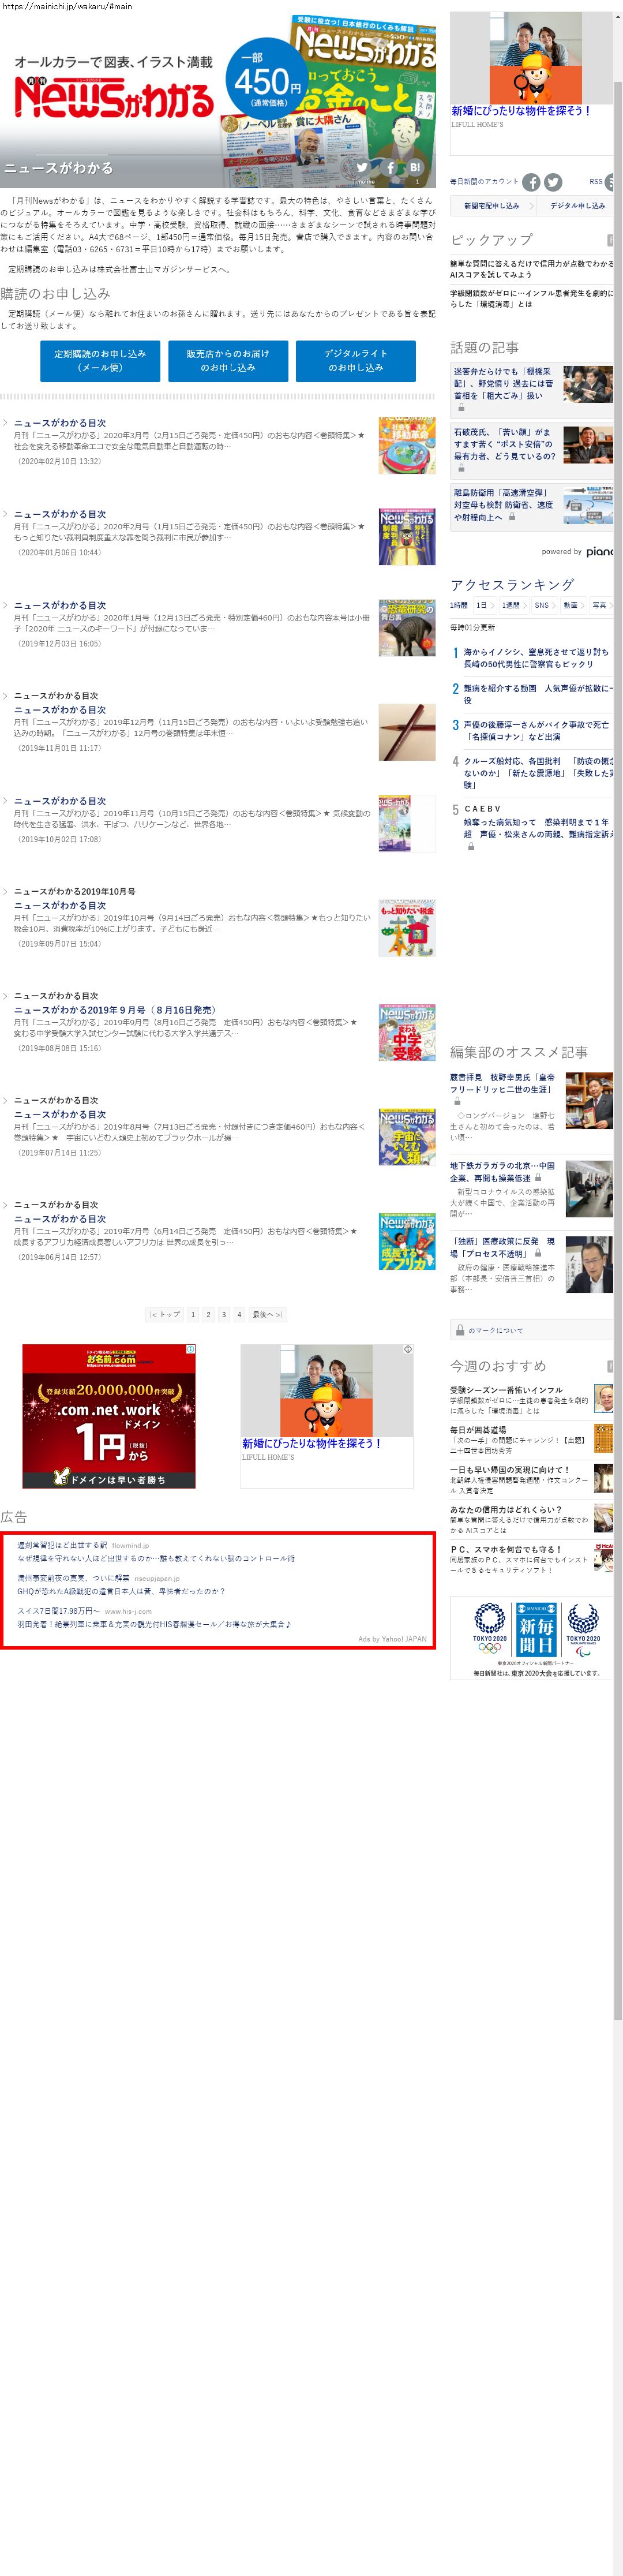Open pickup link 学級閉鎖数がゼロに
Image resolution: width=623 pixels, height=2576 pixels.
tap(531, 298)
